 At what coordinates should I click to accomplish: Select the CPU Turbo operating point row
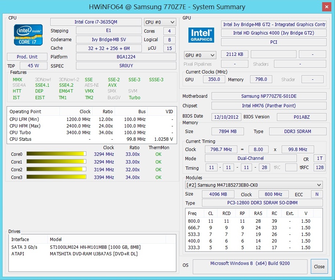click(91, 133)
